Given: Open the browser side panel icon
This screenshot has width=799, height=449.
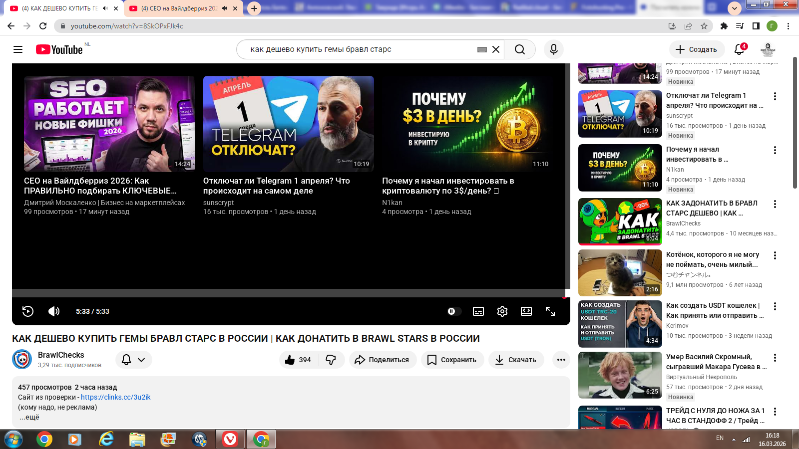Looking at the screenshot, I should click(756, 26).
